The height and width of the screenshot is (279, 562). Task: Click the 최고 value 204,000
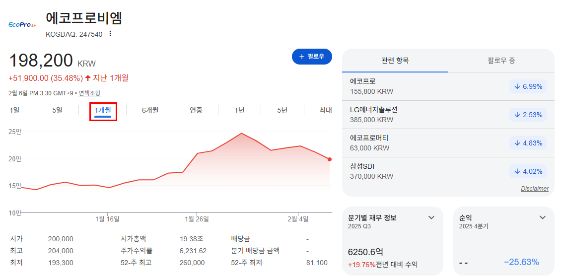(x=61, y=251)
